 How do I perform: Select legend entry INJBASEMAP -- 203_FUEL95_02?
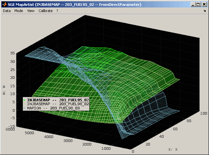point(58,100)
